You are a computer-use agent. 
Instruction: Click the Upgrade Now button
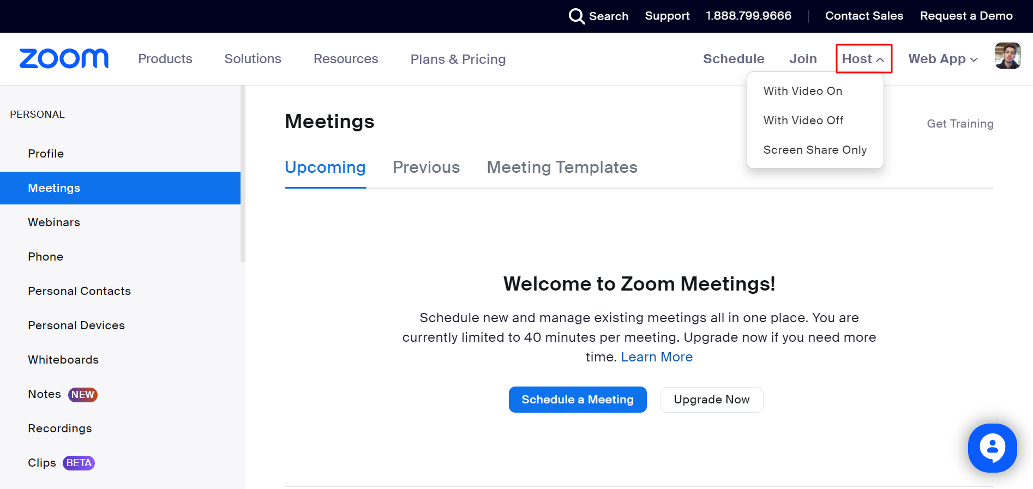click(711, 400)
